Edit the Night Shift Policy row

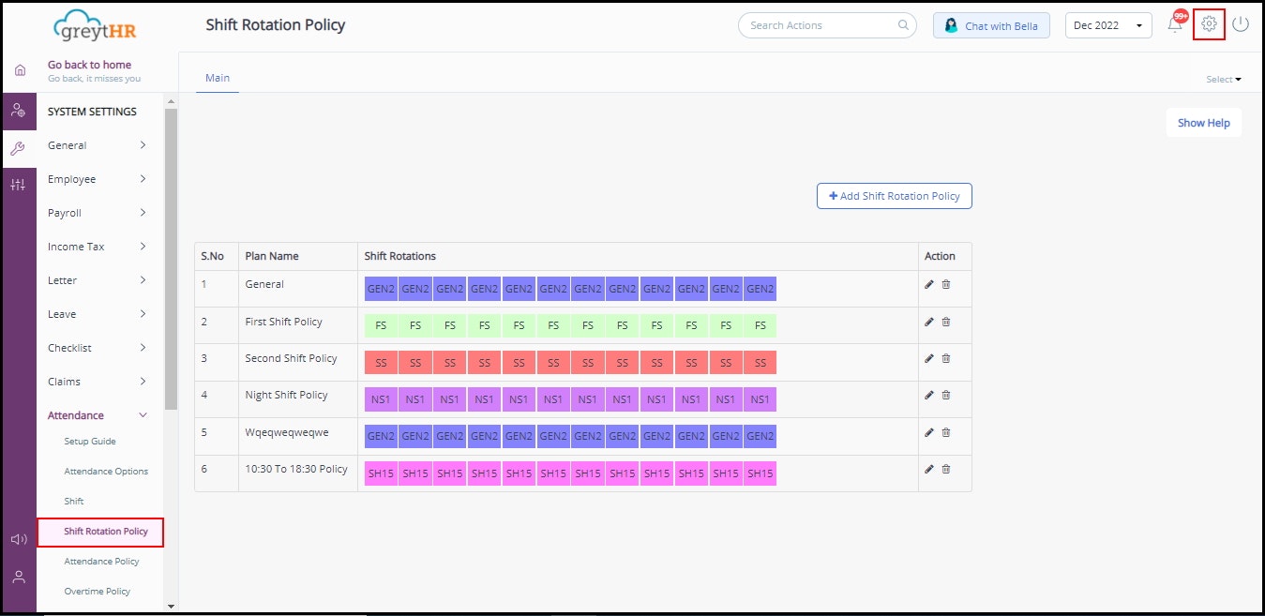pyautogui.click(x=929, y=395)
